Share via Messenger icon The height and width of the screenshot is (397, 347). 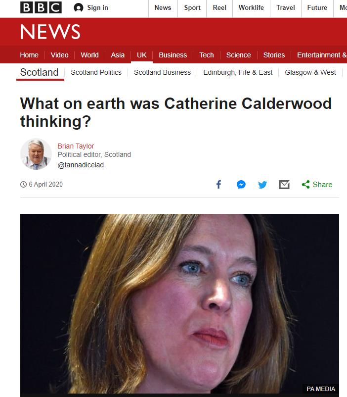(x=241, y=184)
